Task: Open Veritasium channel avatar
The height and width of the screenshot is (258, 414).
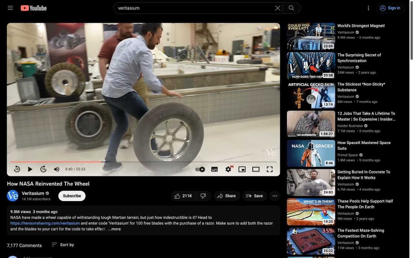Action: click(13, 196)
